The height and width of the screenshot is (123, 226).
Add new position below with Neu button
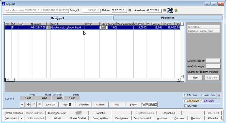click(x=51, y=105)
